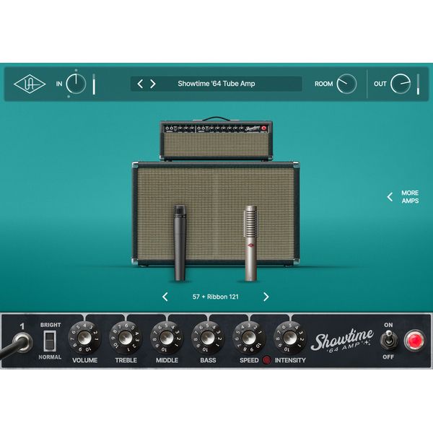Open the MORE AMPS panel
This screenshot has width=433, height=433.
tap(410, 197)
